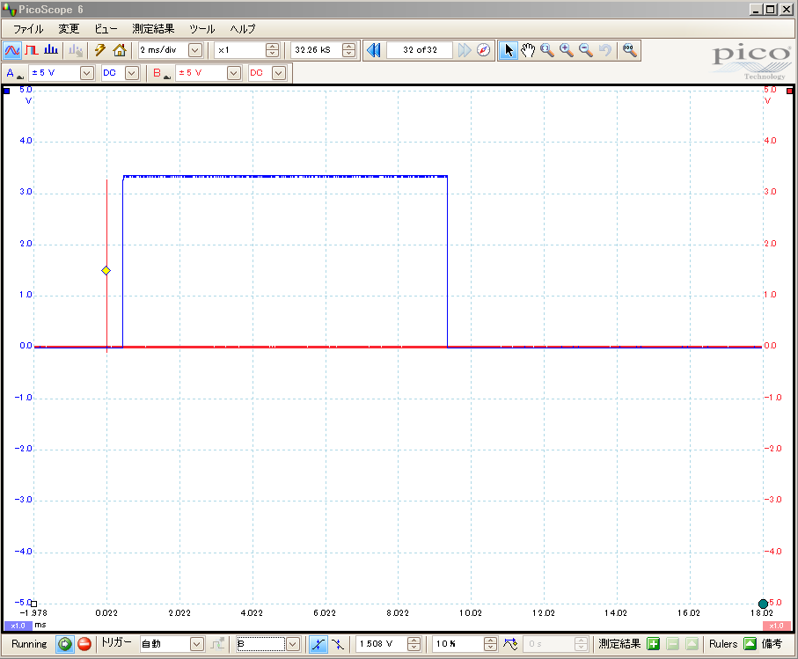This screenshot has height=659, width=798.
Task: Click the white time ruler handle at left
Action: point(33,604)
